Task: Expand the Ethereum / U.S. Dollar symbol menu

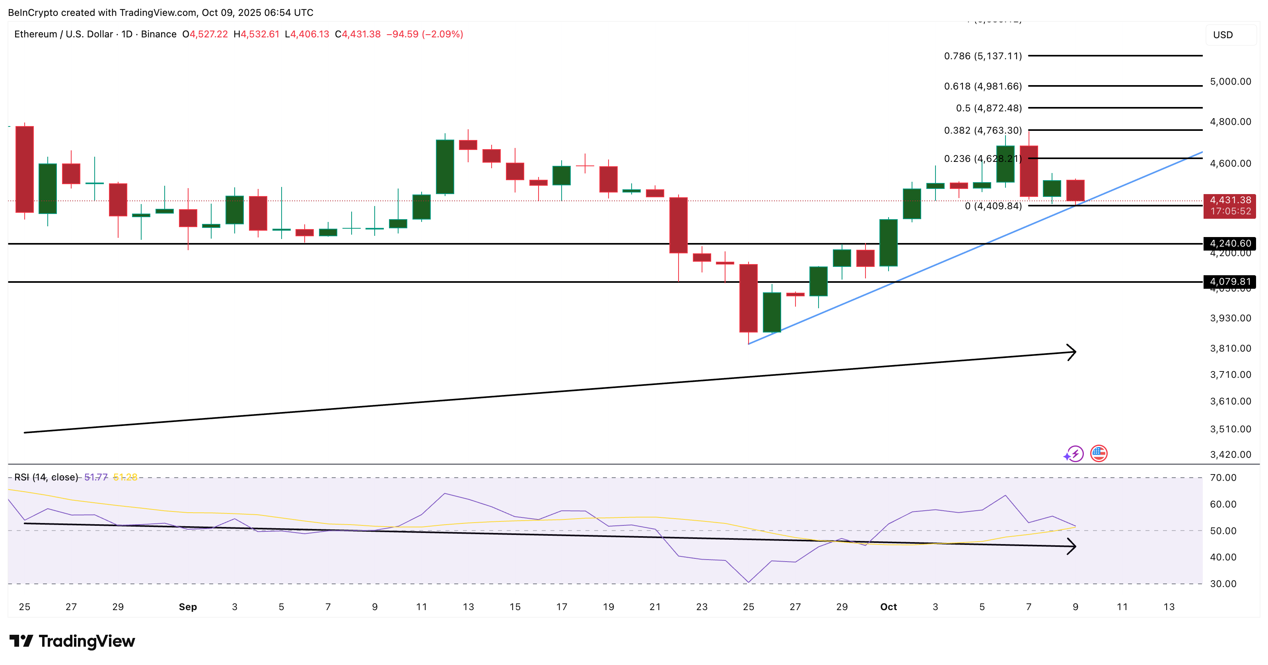Action: [x=64, y=35]
